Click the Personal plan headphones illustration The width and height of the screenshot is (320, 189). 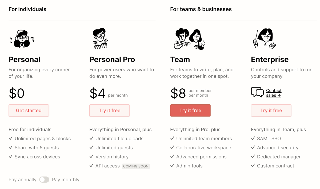(x=22, y=39)
